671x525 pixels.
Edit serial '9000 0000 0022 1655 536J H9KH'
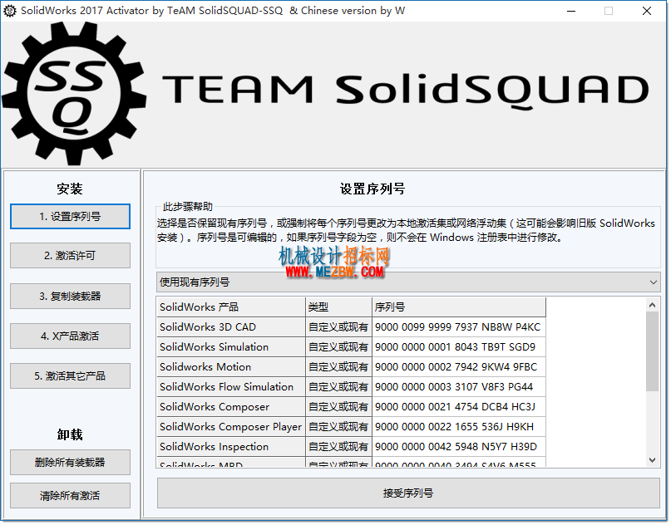coord(459,427)
